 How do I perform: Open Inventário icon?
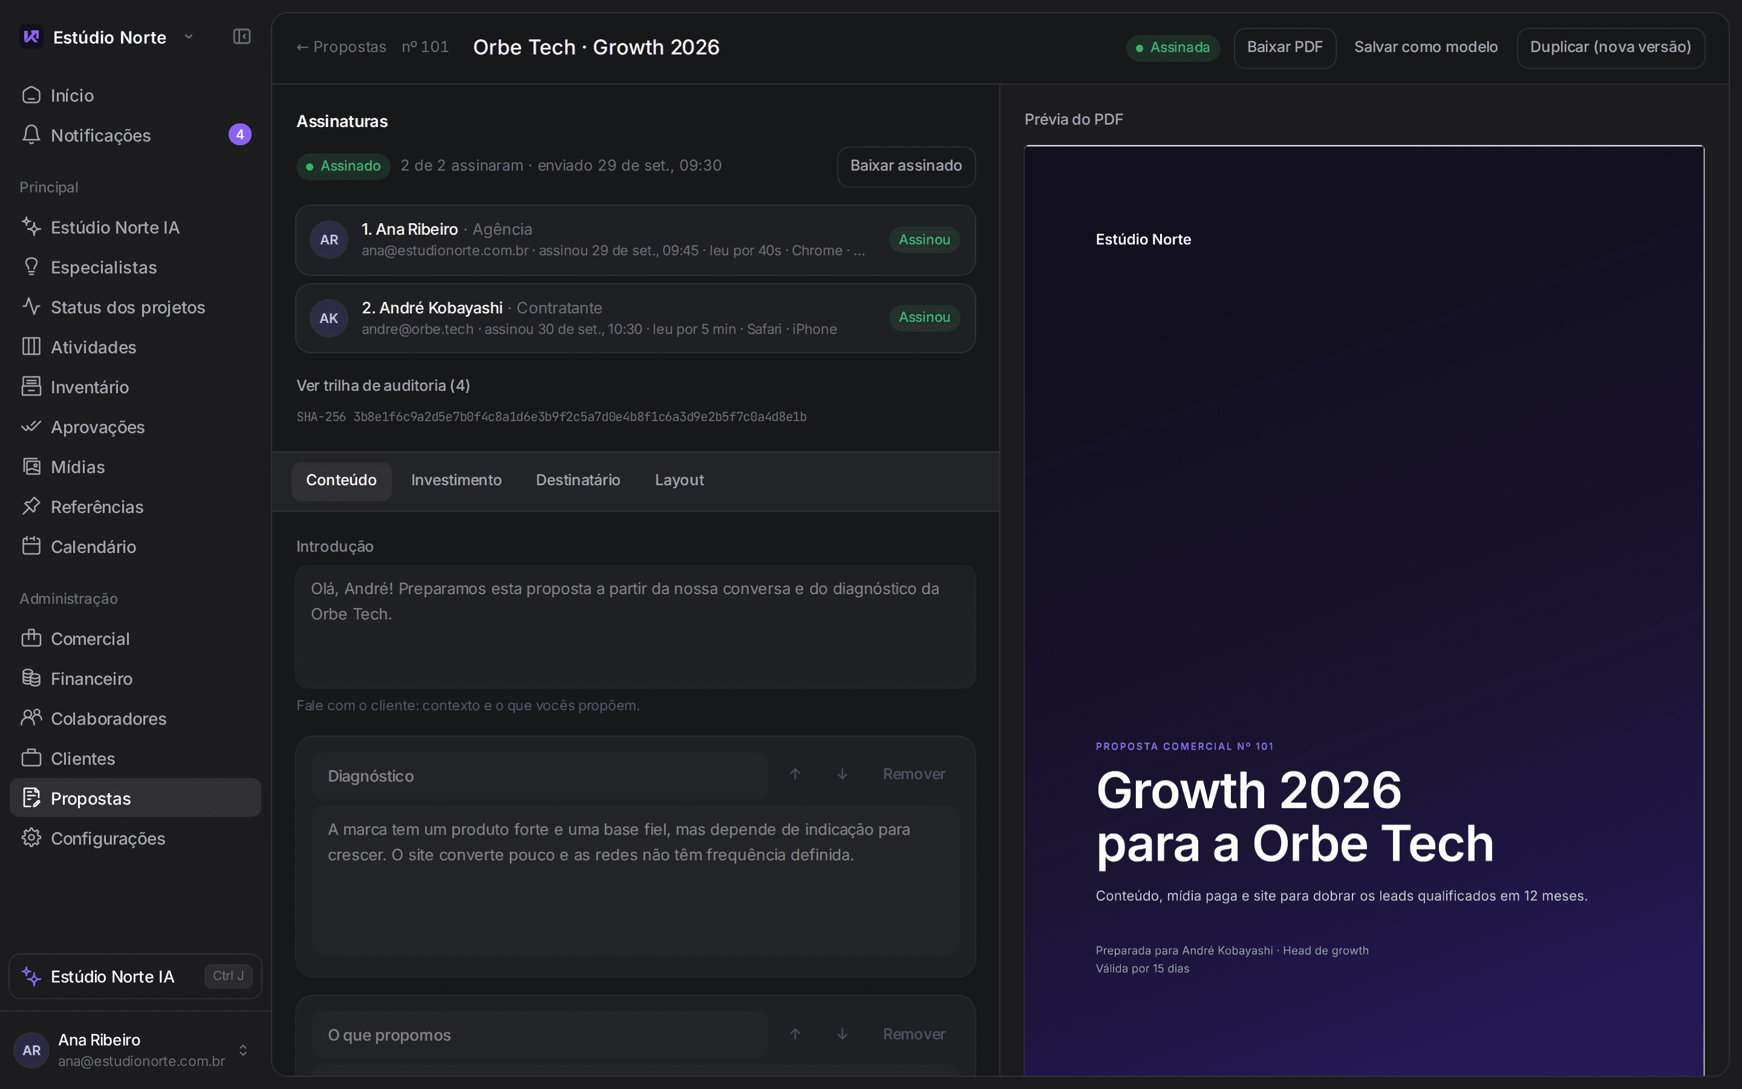[x=31, y=387]
